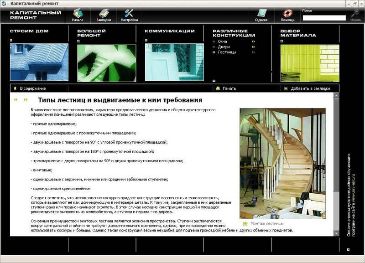This screenshot has width=365, height=263.
Task: Click В содержание link
Action: click(x=32, y=88)
